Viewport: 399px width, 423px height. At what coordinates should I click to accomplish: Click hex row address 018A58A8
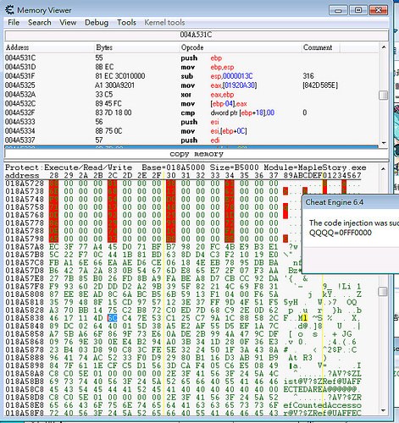point(25,373)
